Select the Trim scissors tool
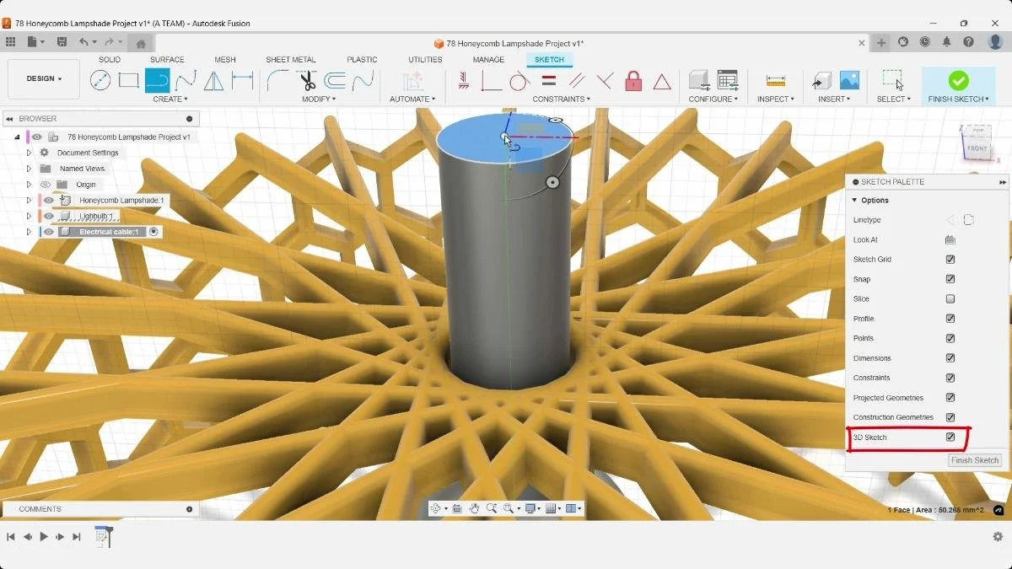This screenshot has height=569, width=1012. click(x=307, y=81)
